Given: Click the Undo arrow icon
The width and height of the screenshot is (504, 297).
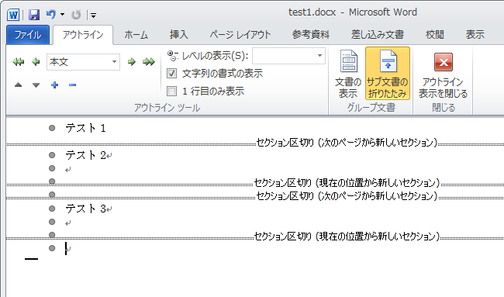Looking at the screenshot, I should click(x=50, y=15).
